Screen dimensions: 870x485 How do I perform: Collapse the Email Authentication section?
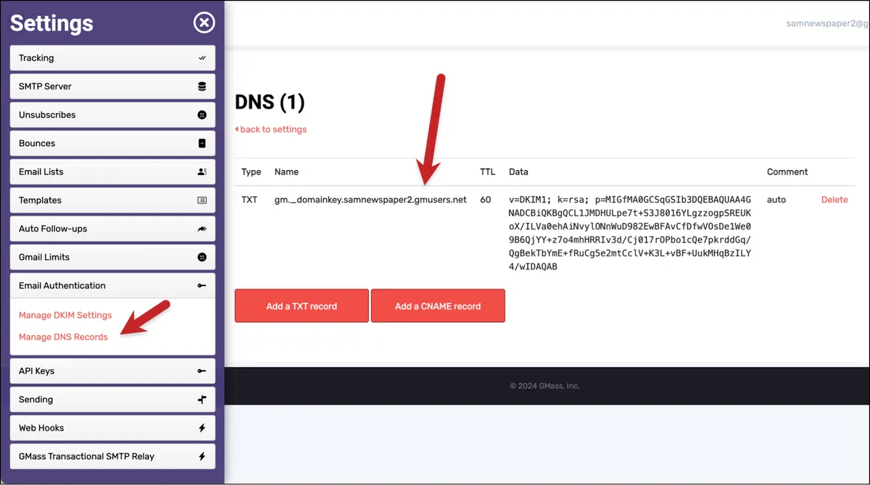(x=112, y=286)
